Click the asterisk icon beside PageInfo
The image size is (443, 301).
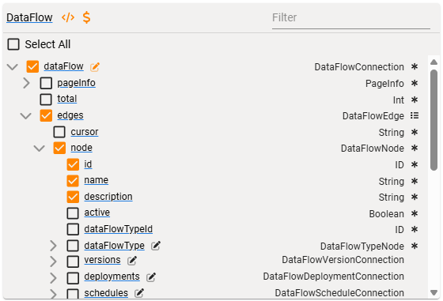pyautogui.click(x=415, y=83)
